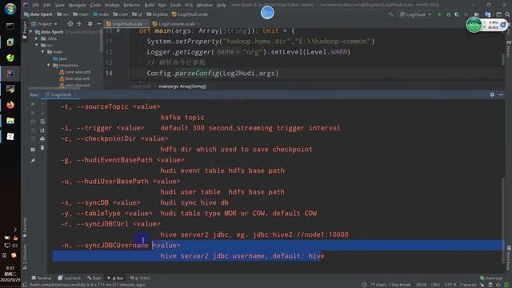Click the IntelliJ IDEA taskbar icon
Viewport: 512px width, 288px height.
coord(10,74)
